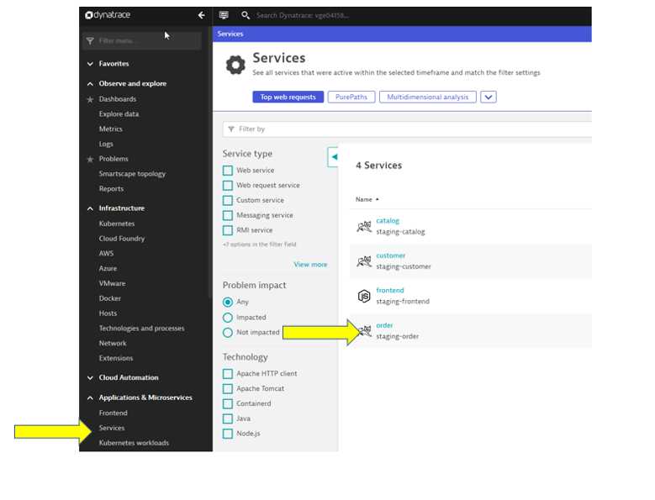Open dropdown next to Multidimensional analysis

[489, 97]
